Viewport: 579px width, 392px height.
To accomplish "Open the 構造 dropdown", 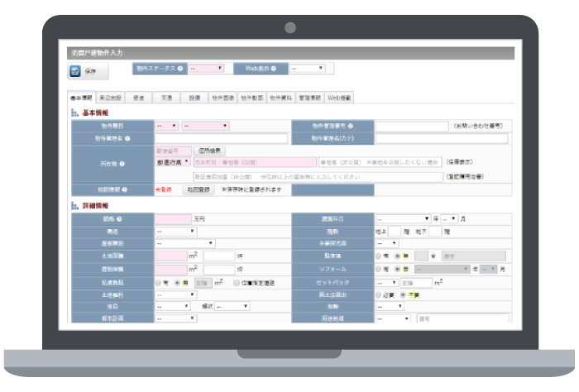I will click(175, 232).
